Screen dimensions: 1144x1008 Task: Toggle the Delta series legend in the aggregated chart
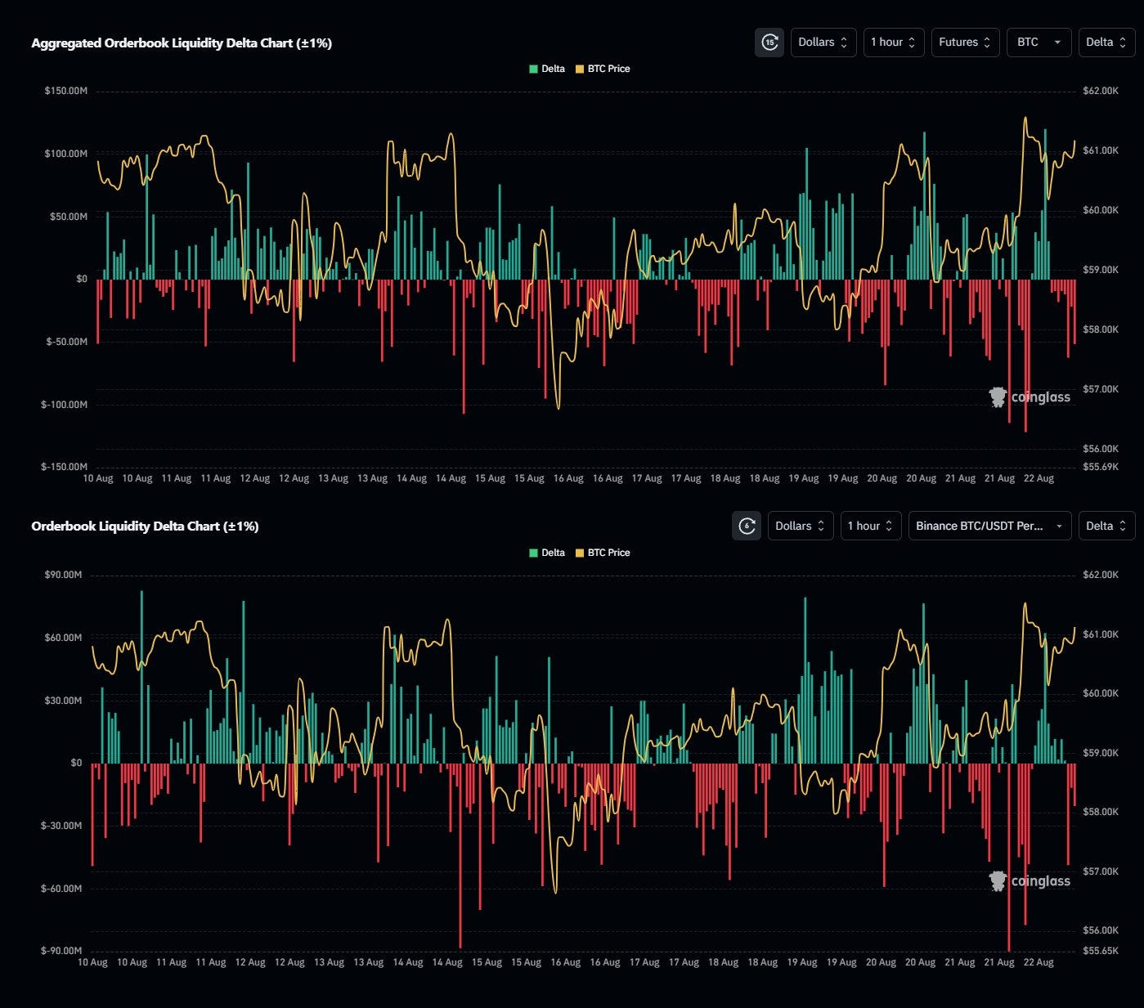click(x=547, y=69)
